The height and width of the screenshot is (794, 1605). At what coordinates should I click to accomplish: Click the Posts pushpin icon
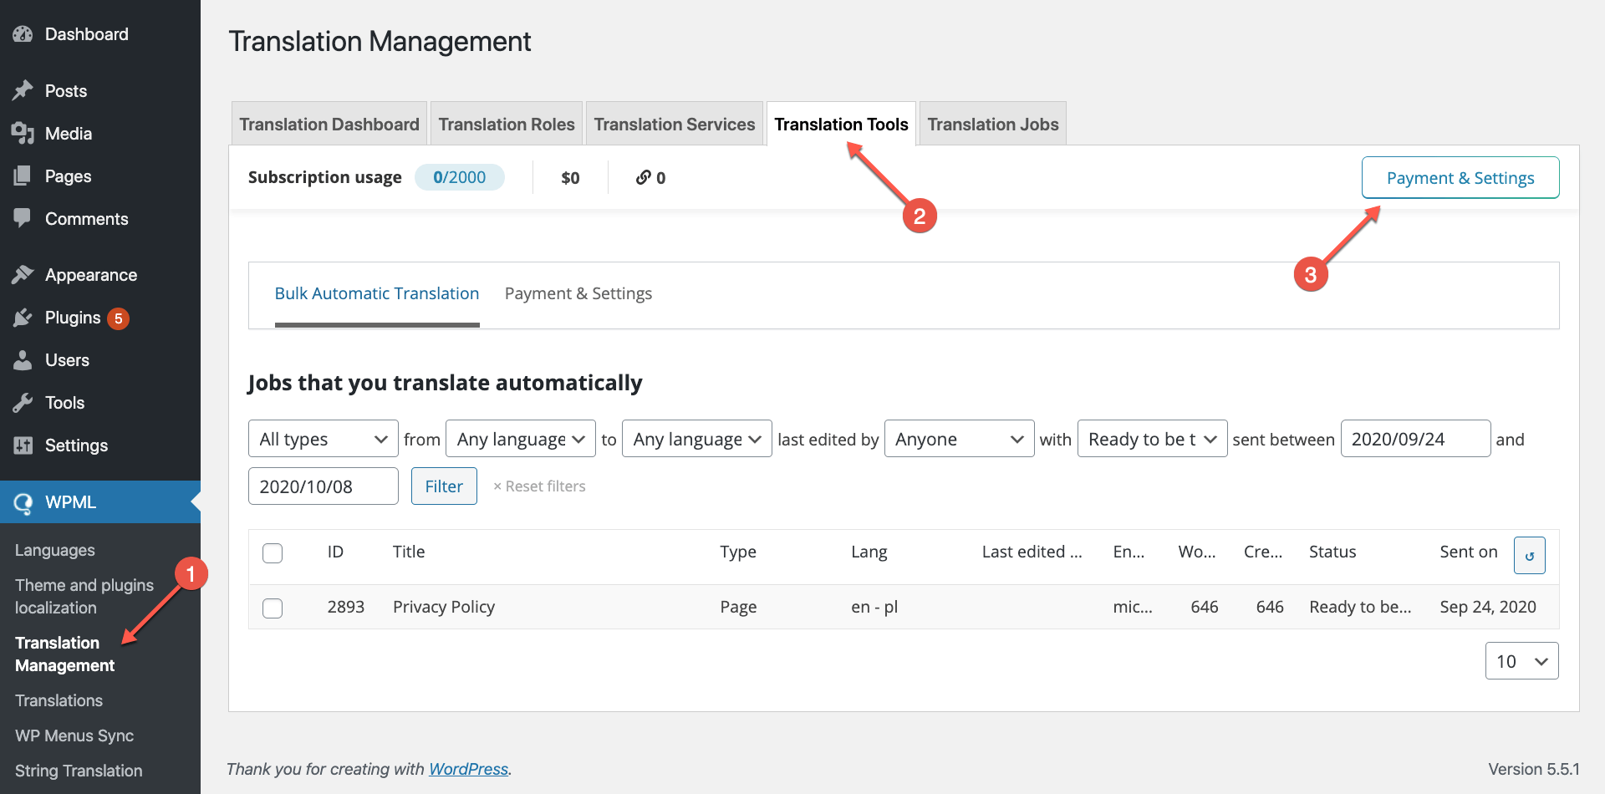click(x=23, y=90)
